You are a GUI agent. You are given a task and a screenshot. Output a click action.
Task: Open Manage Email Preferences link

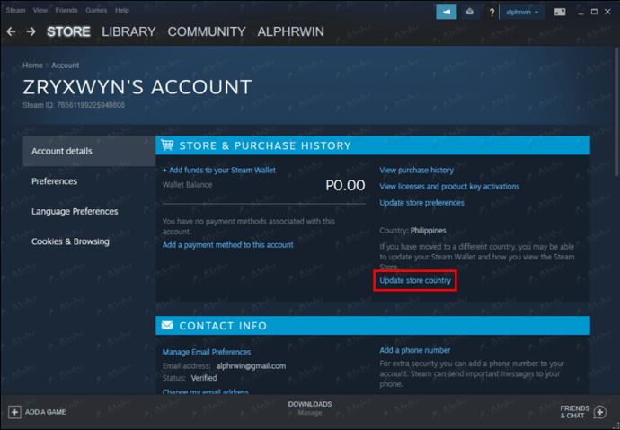click(207, 352)
